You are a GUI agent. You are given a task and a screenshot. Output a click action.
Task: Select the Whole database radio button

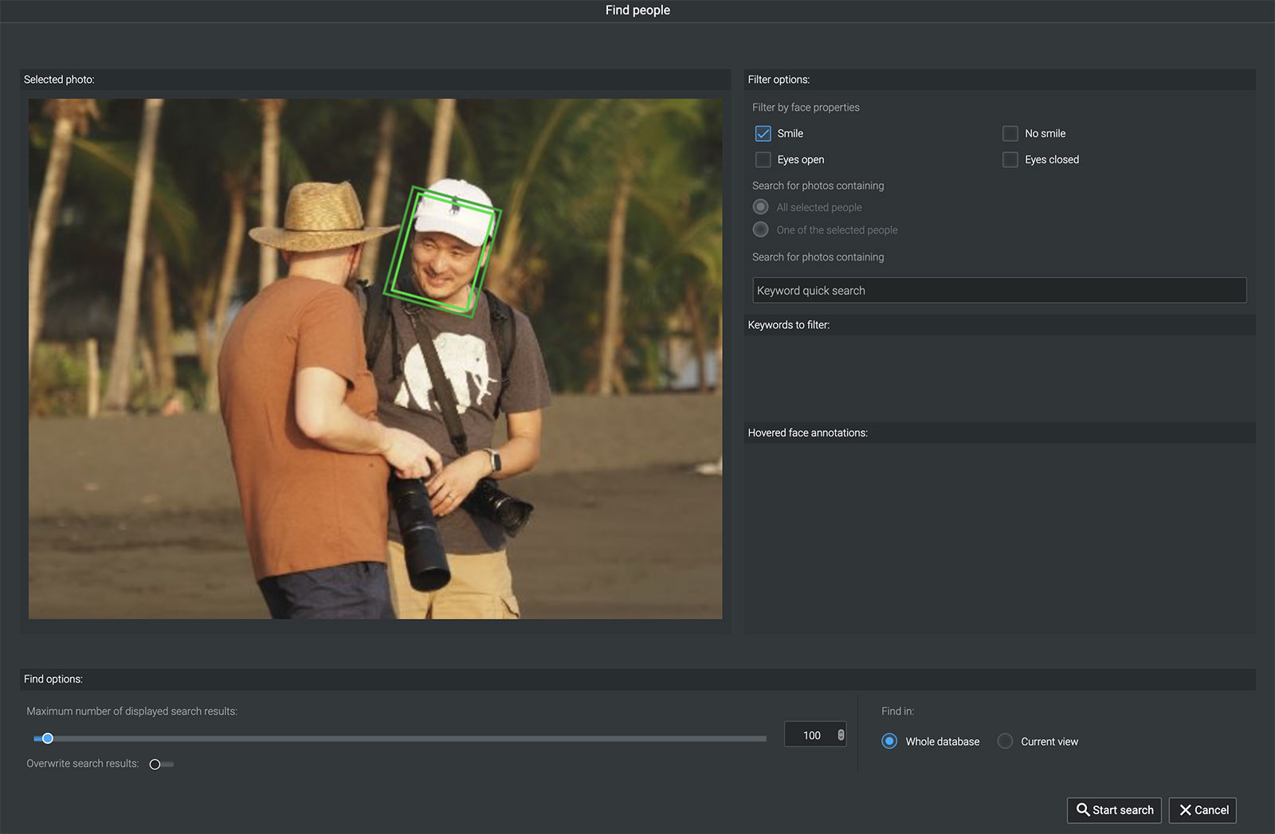[889, 742]
